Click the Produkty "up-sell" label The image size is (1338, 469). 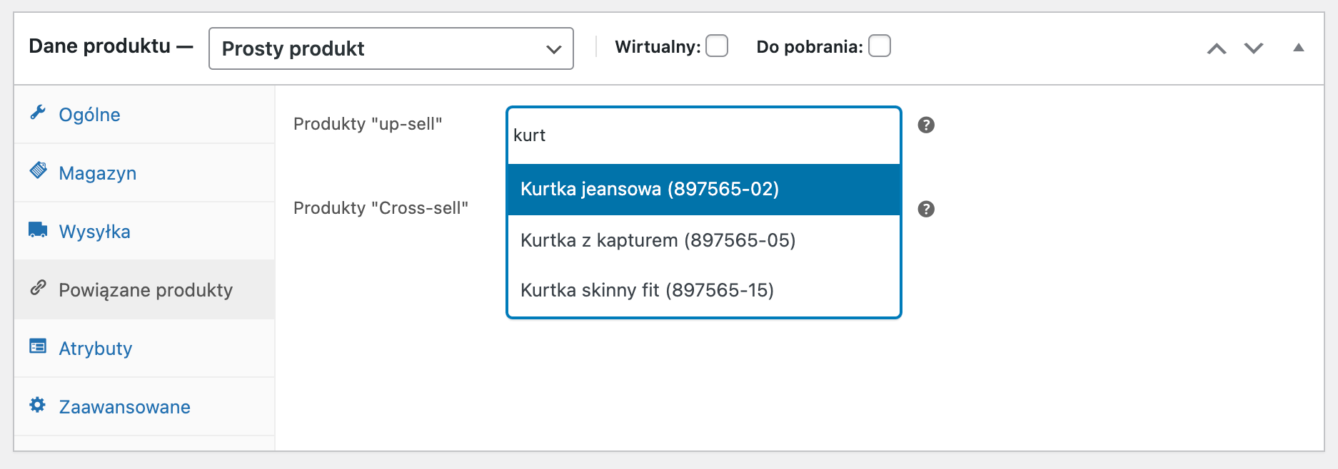tap(368, 124)
